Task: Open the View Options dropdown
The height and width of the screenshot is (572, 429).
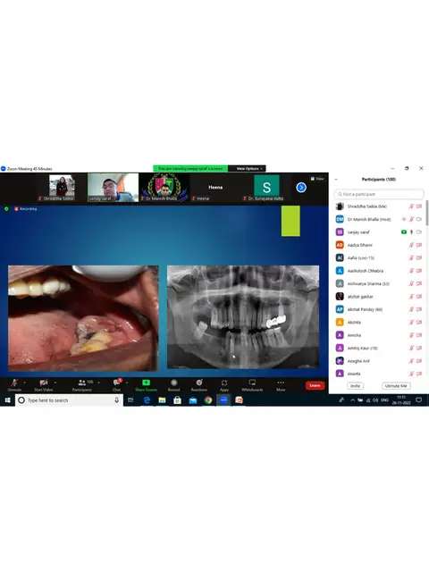Action: pos(248,169)
